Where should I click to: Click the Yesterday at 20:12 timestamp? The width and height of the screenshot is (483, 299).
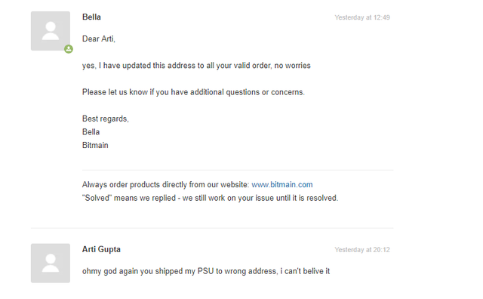click(x=362, y=250)
